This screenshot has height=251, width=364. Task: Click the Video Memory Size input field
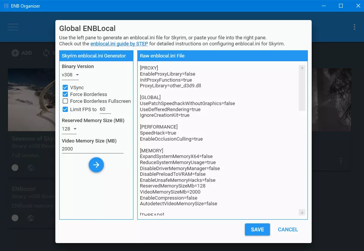click(93, 149)
